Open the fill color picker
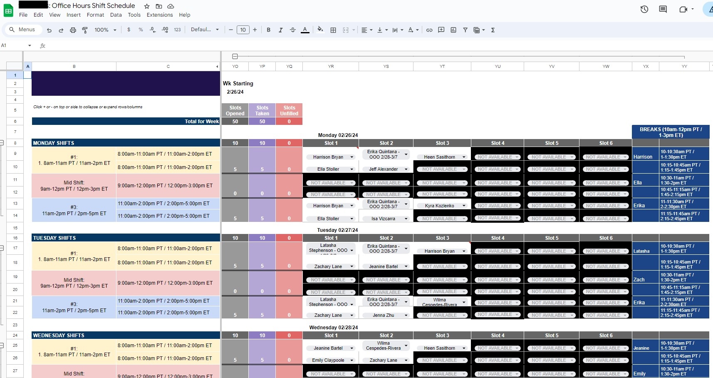This screenshot has width=713, height=378. click(x=320, y=30)
